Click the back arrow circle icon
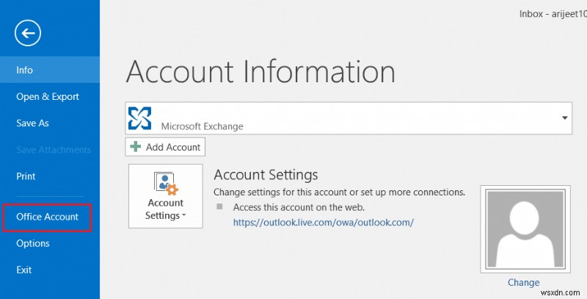This screenshot has width=587, height=299. click(27, 32)
